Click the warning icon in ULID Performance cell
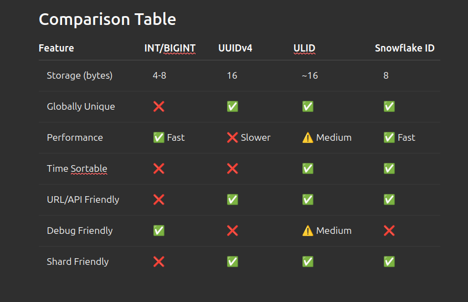 (308, 137)
